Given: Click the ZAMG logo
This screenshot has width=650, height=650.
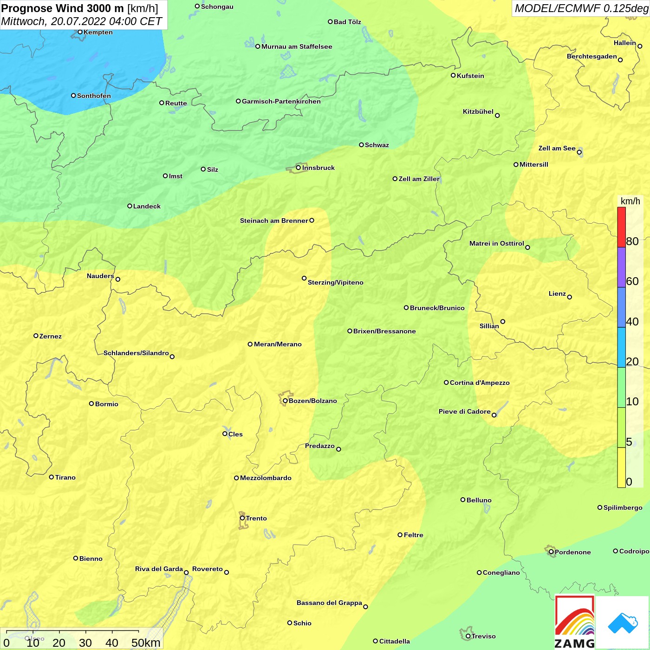Looking at the screenshot, I should 575,622.
